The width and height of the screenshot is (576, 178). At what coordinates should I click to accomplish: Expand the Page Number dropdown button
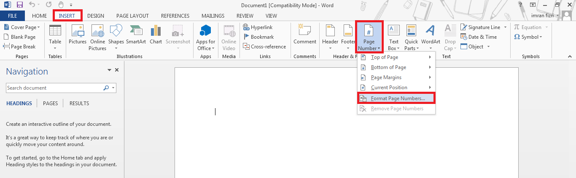[369, 37]
